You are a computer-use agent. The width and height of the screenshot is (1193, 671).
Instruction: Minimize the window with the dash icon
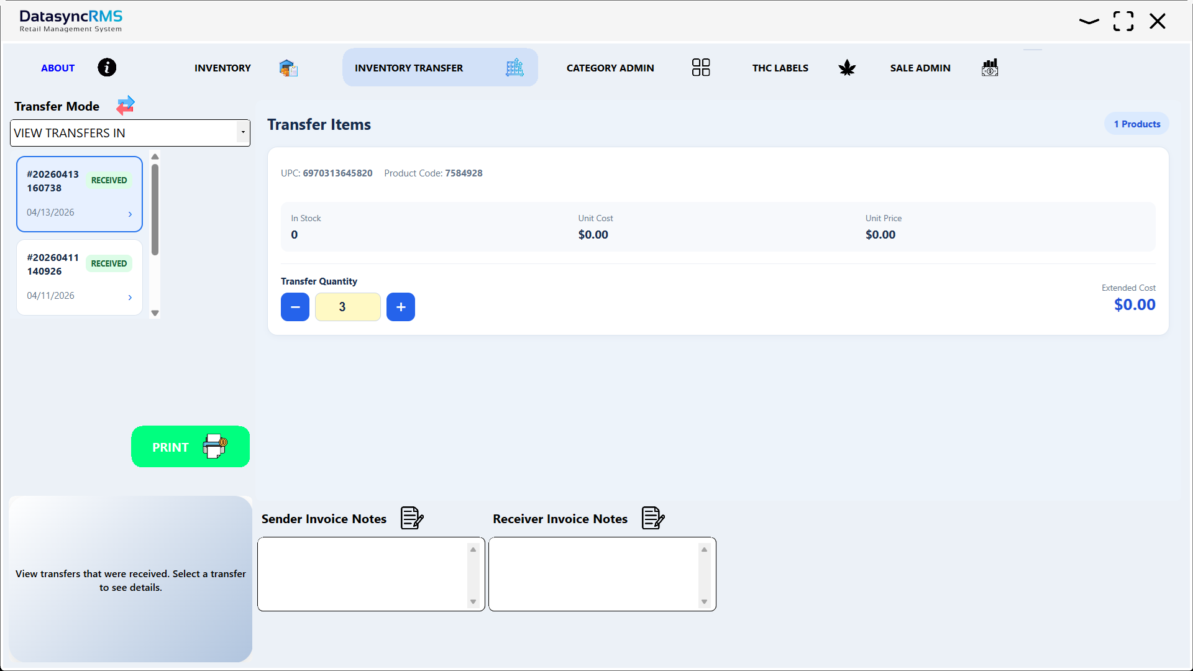1089,21
